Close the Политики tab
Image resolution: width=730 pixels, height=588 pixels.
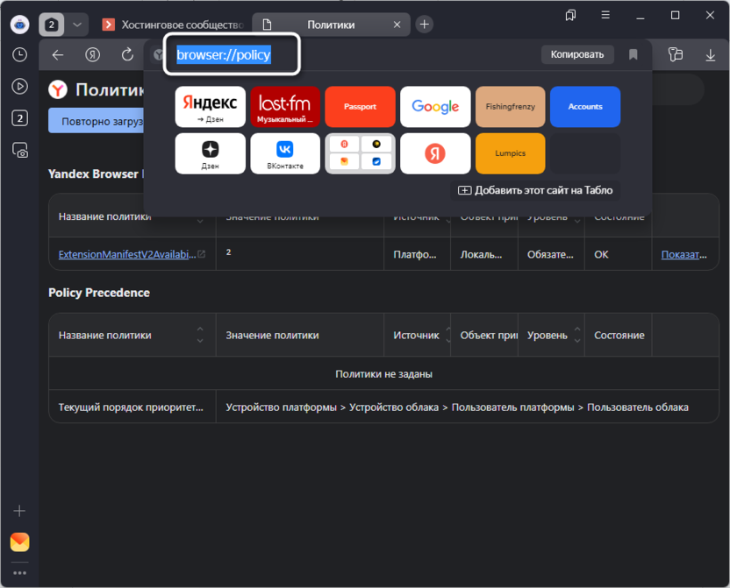click(x=397, y=25)
